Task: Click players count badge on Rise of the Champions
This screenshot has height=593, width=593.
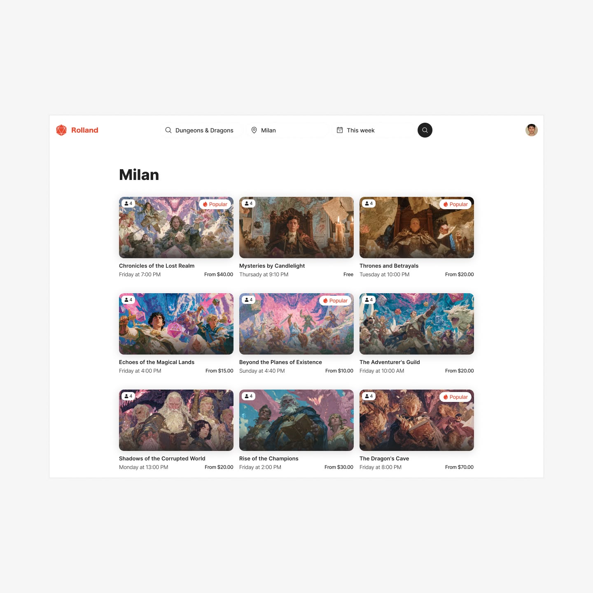Action: (249, 396)
